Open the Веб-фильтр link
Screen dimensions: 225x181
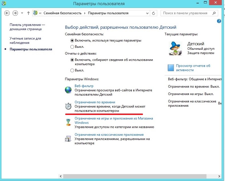coord(84,86)
